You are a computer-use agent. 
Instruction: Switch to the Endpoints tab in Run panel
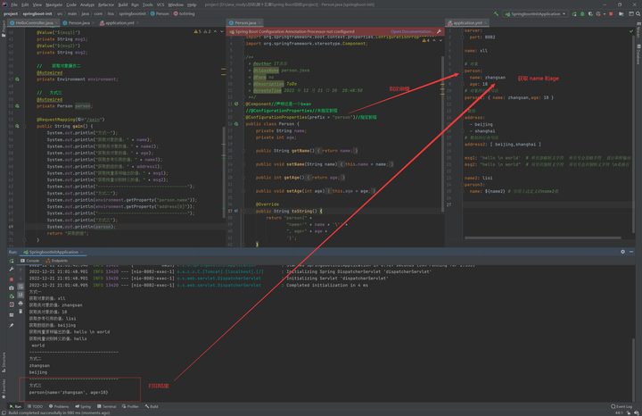57,261
